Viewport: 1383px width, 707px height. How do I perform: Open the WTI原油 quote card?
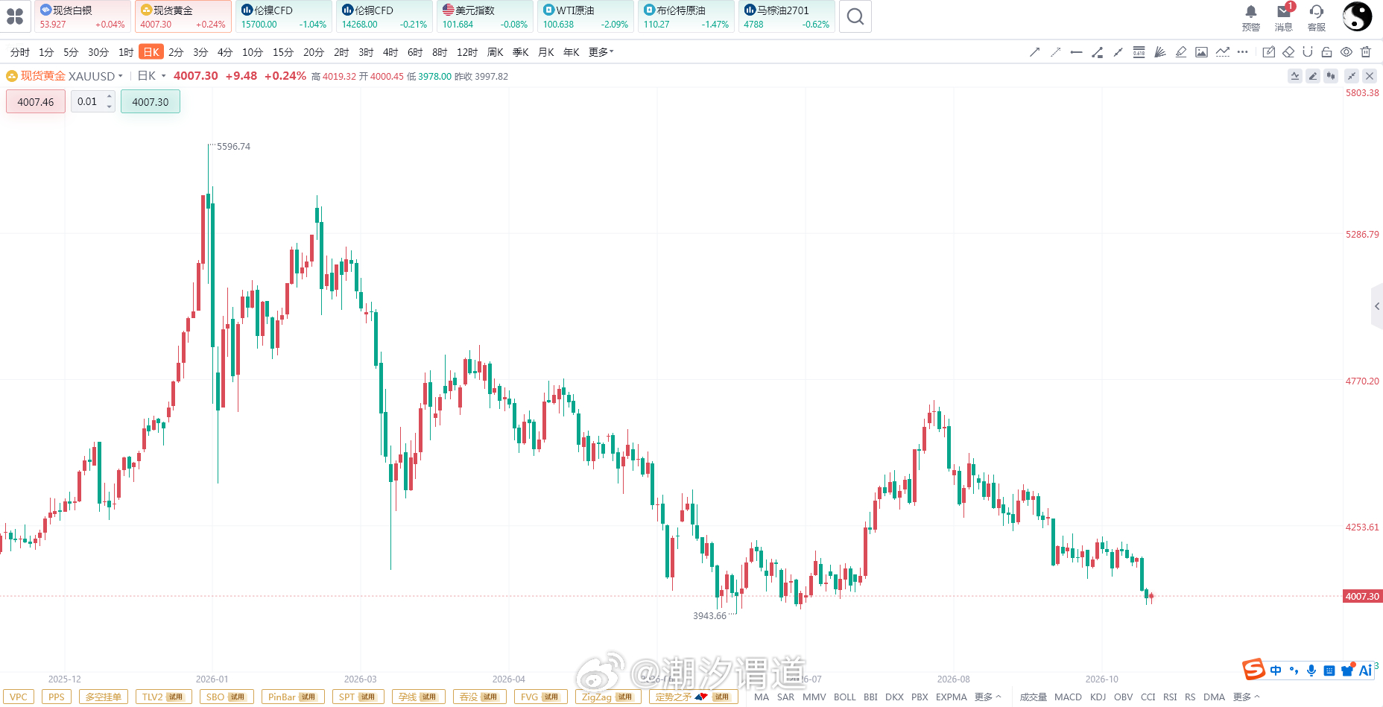(x=586, y=16)
